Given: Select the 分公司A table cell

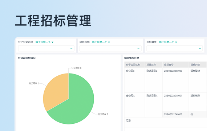Looking at the screenshot, I should [x=134, y=105].
